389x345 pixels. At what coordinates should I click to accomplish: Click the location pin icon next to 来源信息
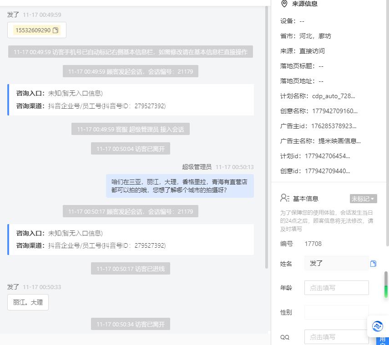[x=284, y=4]
